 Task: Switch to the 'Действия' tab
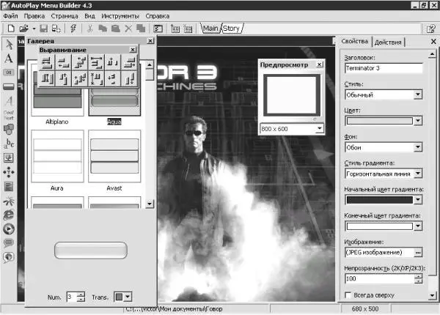pos(387,41)
